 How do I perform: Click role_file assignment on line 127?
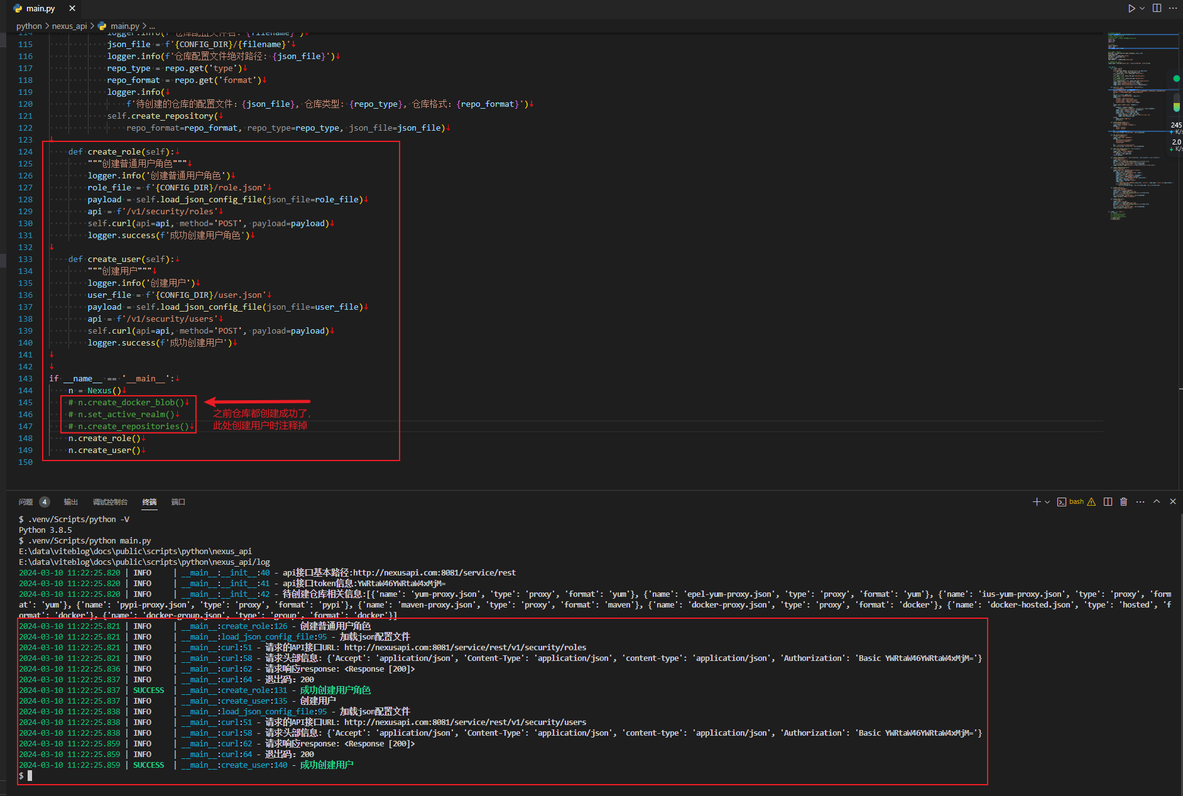click(178, 187)
